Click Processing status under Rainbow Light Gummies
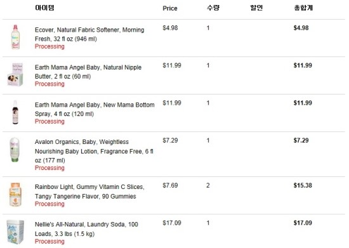 pos(49,204)
